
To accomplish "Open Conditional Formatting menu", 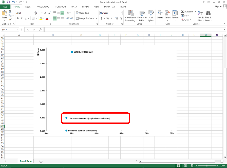I will point(130,16).
